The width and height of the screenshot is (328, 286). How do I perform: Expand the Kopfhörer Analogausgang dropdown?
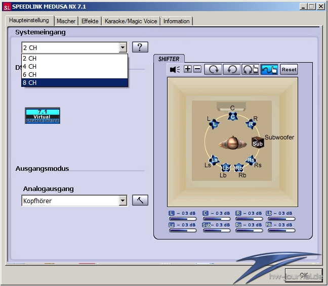pos(123,201)
